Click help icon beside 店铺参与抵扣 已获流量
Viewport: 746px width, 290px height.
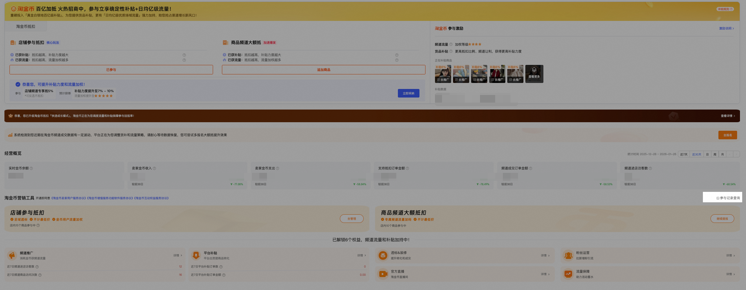pyautogui.click(x=184, y=60)
